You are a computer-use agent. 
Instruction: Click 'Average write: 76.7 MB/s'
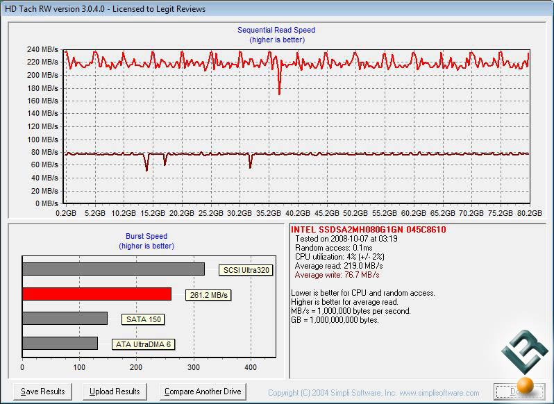pyautogui.click(x=337, y=275)
